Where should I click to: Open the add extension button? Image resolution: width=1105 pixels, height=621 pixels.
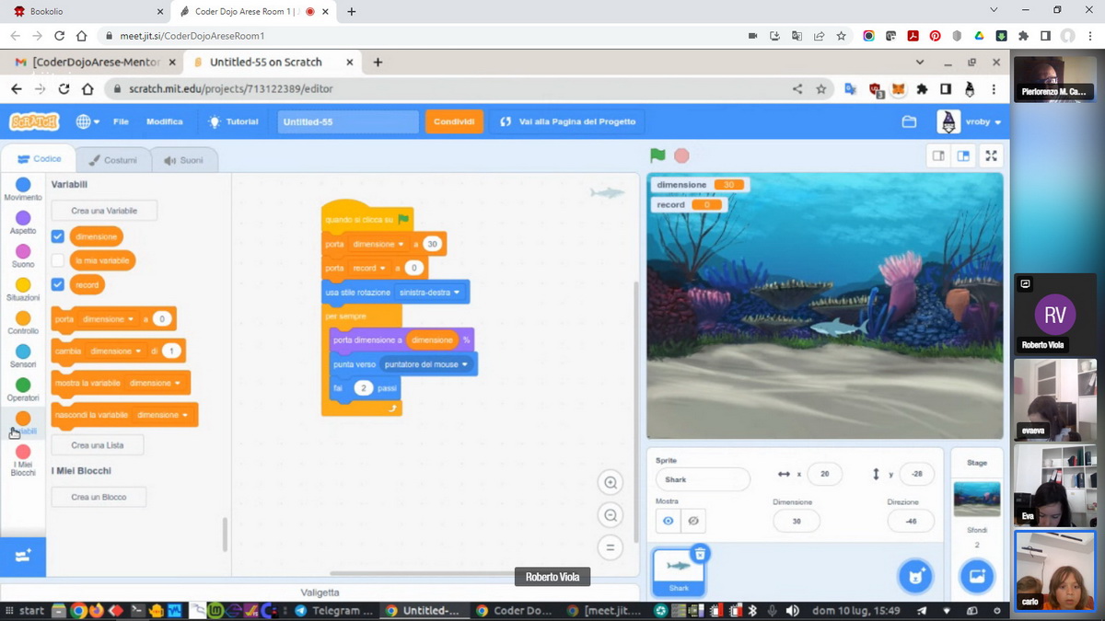(x=23, y=556)
